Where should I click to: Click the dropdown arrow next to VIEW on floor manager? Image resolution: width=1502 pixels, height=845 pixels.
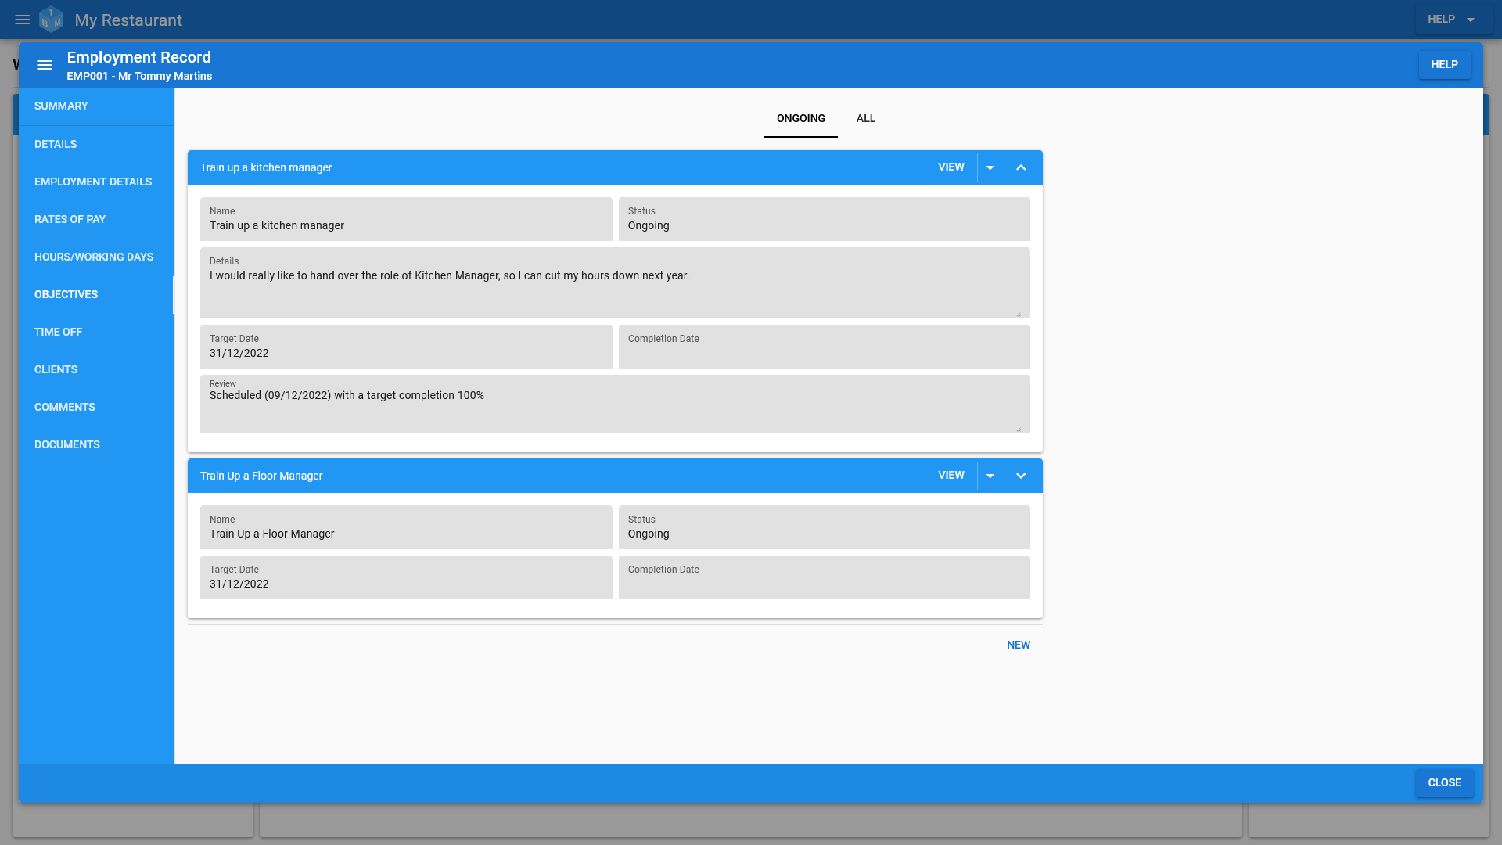pyautogui.click(x=990, y=476)
